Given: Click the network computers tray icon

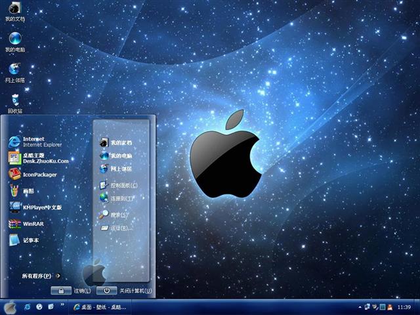Looking at the screenshot, I should [367, 307].
